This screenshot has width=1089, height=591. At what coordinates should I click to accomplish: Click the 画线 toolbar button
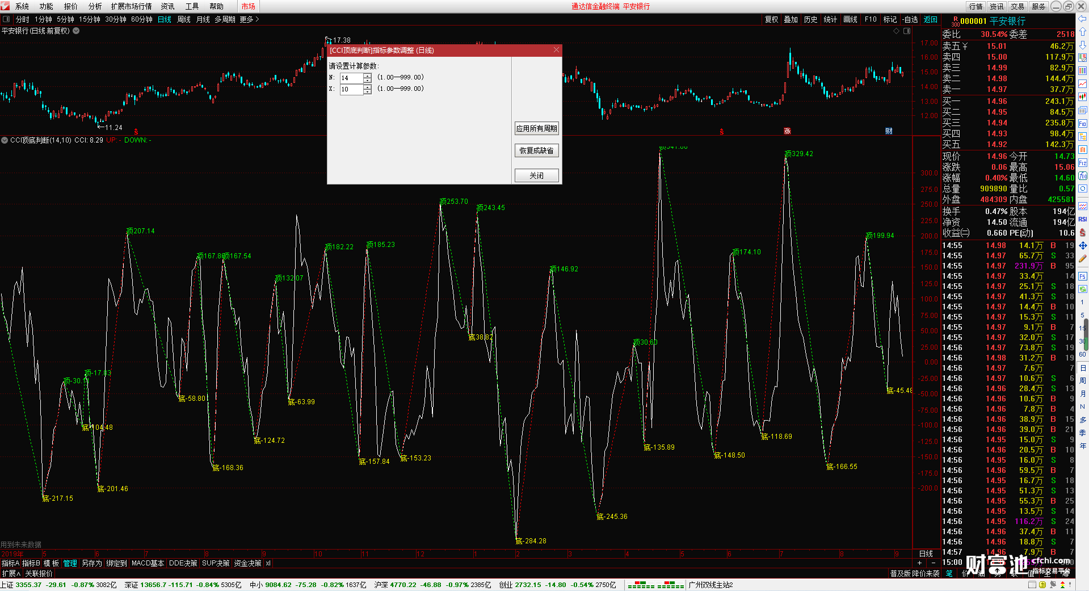click(851, 19)
